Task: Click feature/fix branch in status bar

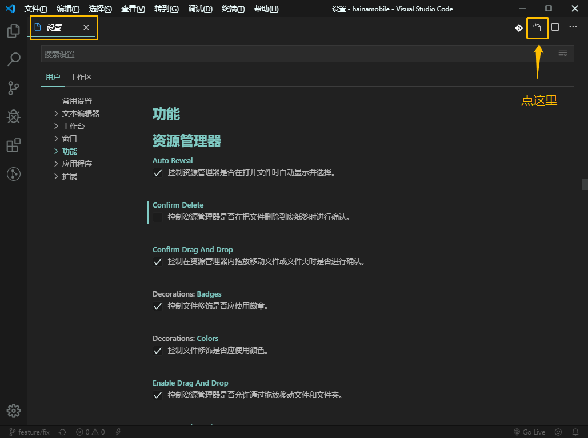Action: click(x=29, y=432)
